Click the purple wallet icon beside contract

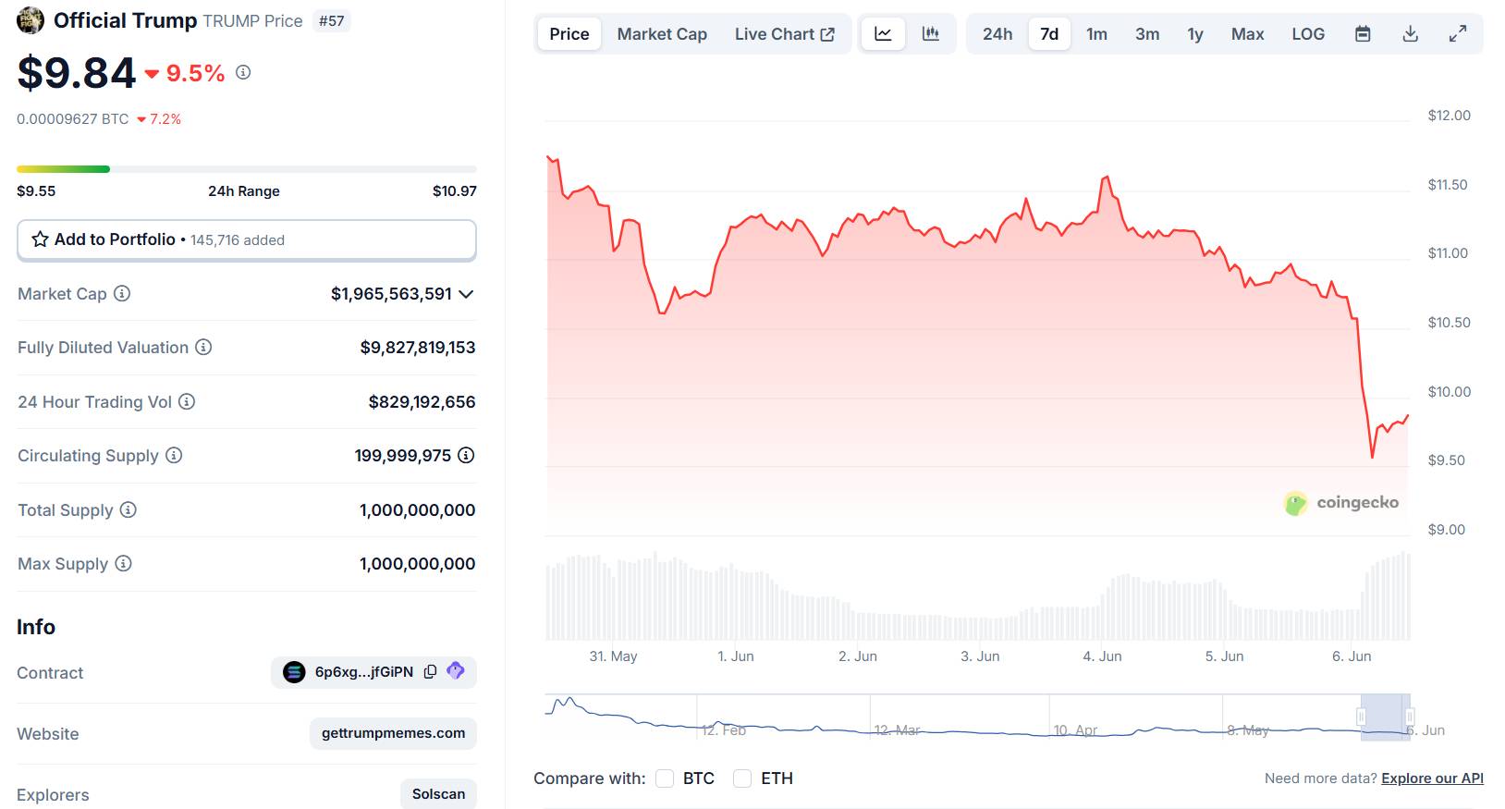point(456,670)
